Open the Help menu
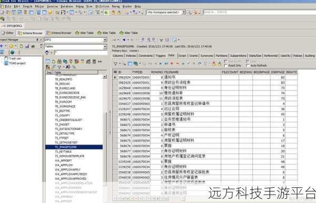 click(137, 6)
